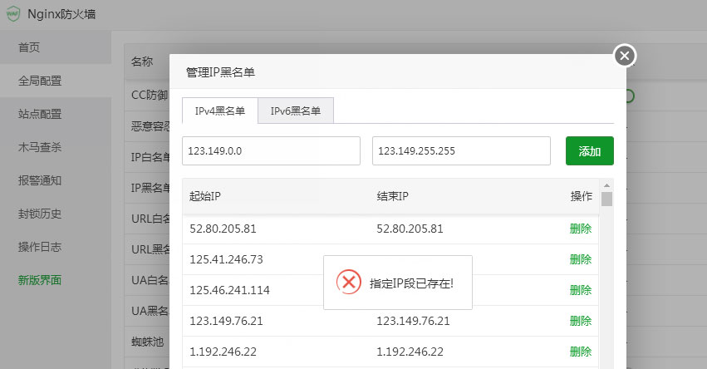
Task: Open 木马查杀 section
Action: pyautogui.click(x=40, y=147)
